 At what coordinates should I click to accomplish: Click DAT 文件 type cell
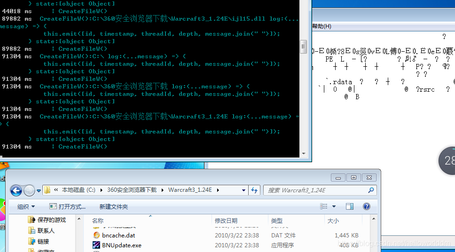point(283,236)
